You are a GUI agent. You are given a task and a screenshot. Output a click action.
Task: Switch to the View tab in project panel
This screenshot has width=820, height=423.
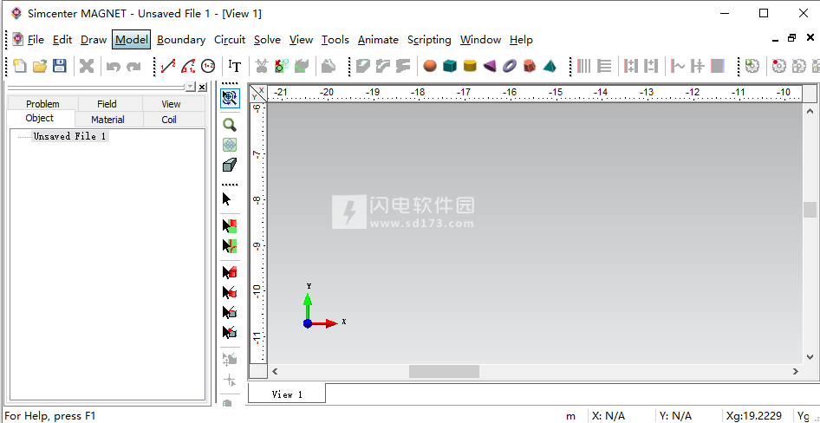pos(171,104)
